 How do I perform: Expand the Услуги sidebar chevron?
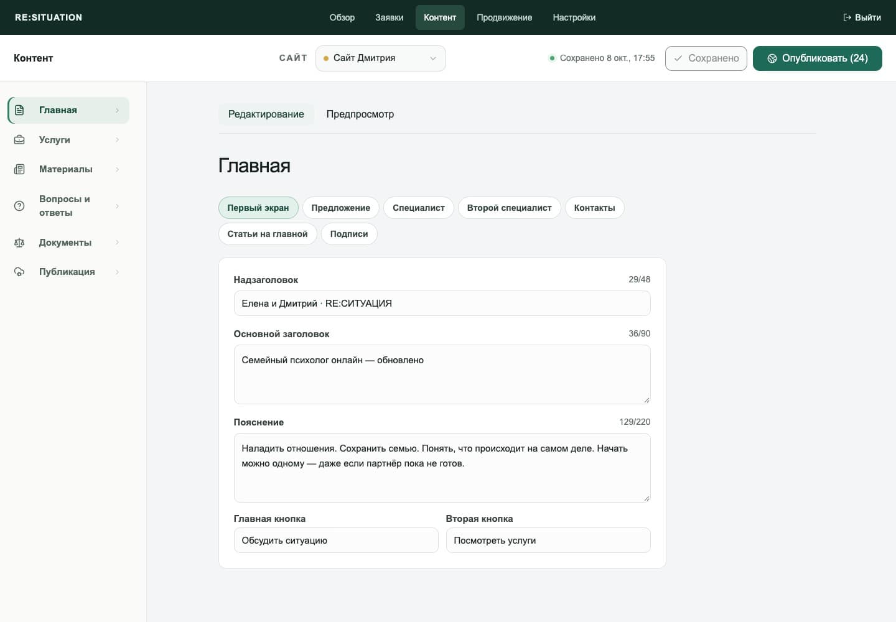pyautogui.click(x=117, y=140)
